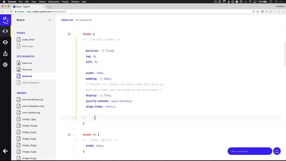The height and width of the screenshot is (161, 286).
Task: Open index.html page file
Action: tap(28, 40)
